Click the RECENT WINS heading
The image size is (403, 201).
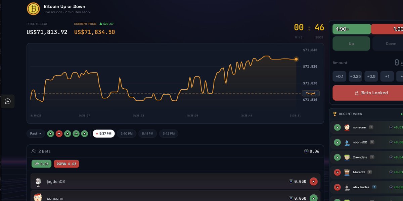350,114
